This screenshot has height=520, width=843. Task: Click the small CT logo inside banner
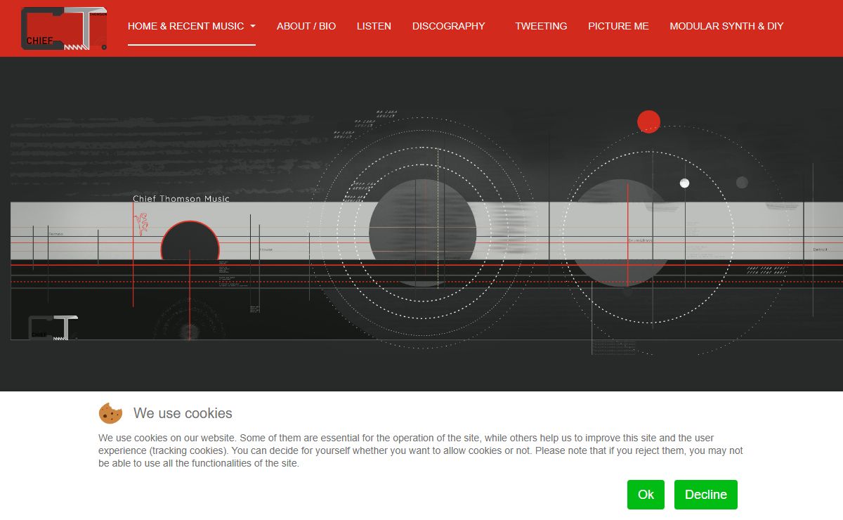tap(53, 327)
